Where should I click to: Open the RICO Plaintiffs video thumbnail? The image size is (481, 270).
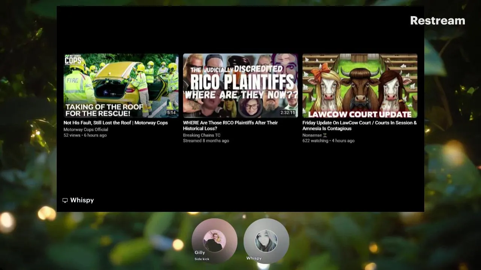point(240,85)
